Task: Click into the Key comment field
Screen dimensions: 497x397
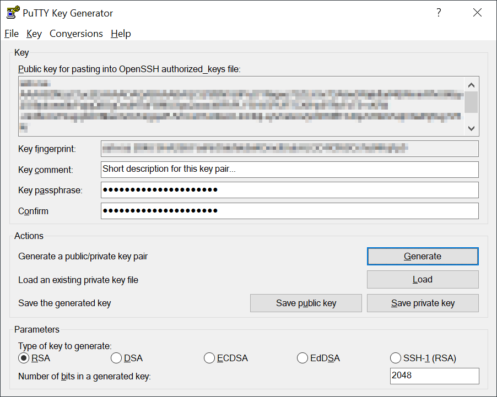Action: 289,170
